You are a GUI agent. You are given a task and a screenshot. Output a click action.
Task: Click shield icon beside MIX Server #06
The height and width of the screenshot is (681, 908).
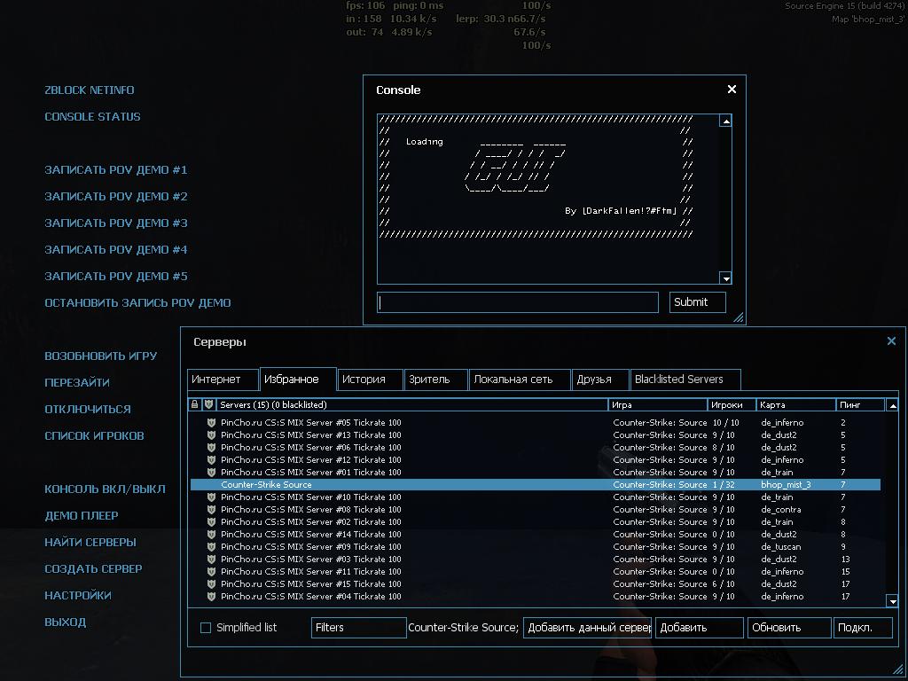tap(211, 448)
